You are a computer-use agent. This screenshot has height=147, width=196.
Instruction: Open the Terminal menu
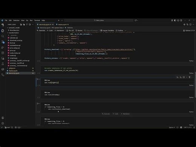coord(37,20)
